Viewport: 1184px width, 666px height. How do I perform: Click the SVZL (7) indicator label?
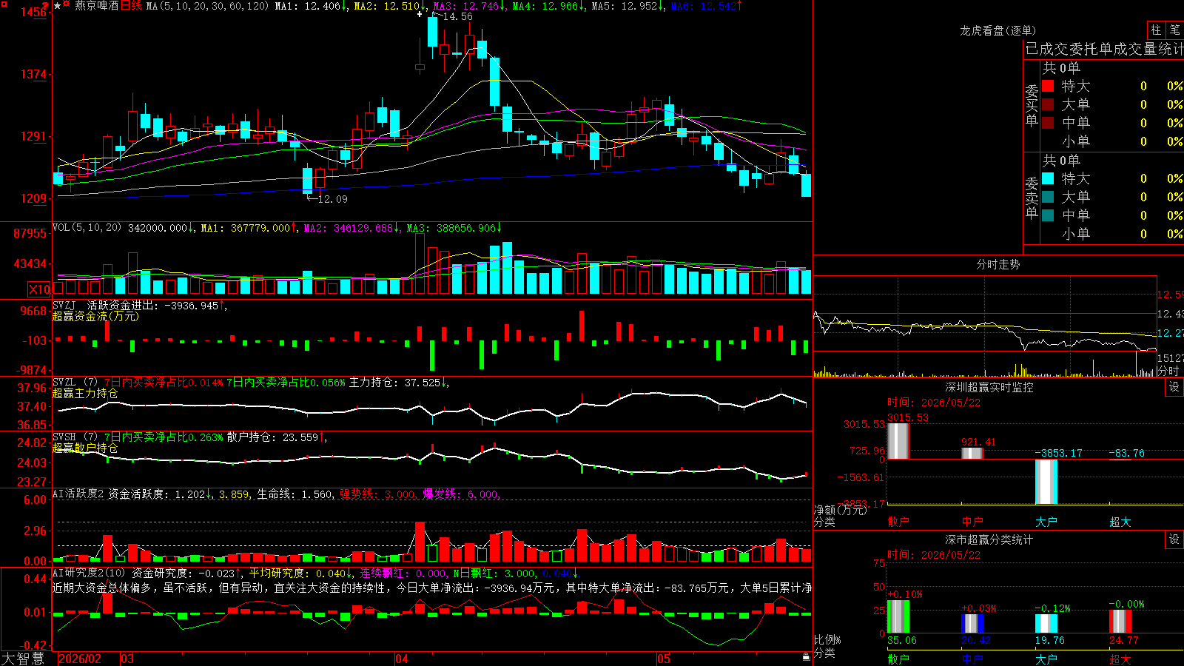[75, 383]
